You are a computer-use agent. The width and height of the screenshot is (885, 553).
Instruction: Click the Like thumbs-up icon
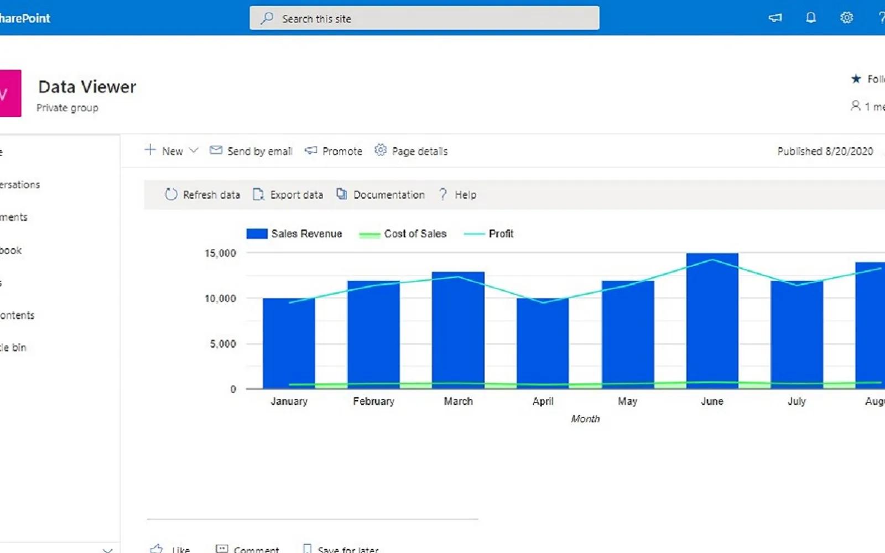click(x=157, y=549)
